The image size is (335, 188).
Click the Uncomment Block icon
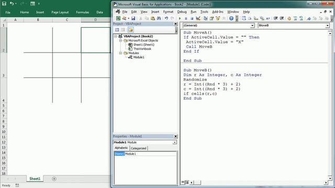[x=301, y=18]
